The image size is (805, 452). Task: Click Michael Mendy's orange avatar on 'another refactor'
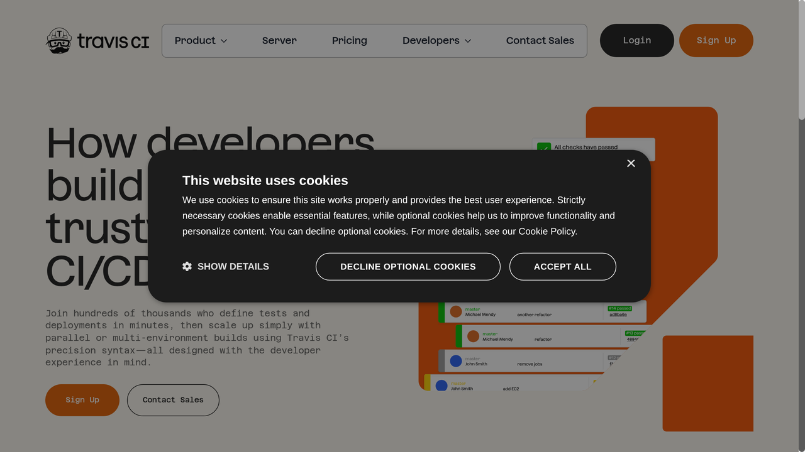(x=456, y=310)
